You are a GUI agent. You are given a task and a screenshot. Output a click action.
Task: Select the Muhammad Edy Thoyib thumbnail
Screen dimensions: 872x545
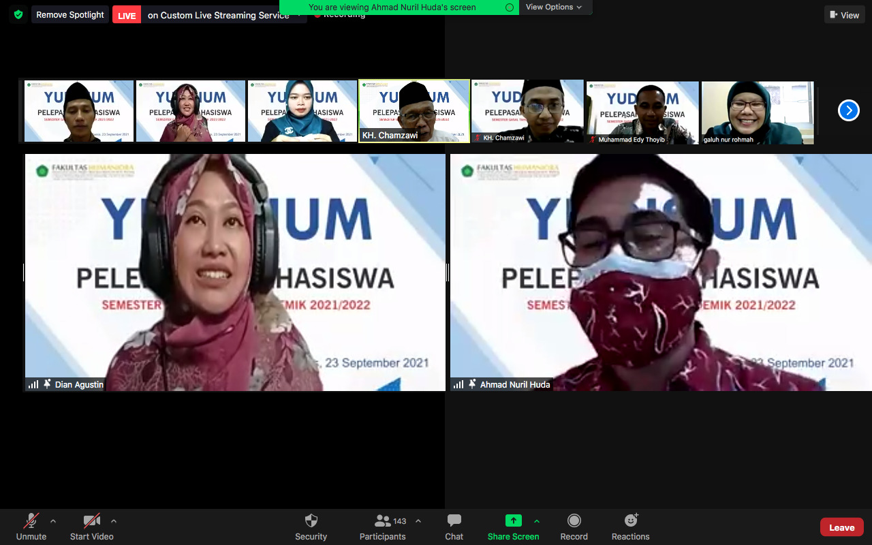(642, 112)
